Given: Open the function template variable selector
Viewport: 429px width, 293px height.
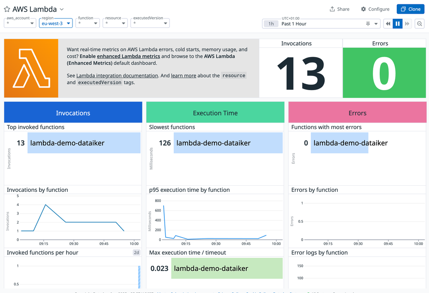Looking at the screenshot, I should point(88,23).
